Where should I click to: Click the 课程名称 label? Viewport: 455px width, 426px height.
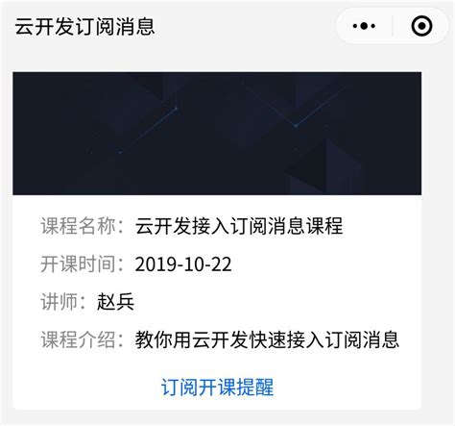click(78, 226)
